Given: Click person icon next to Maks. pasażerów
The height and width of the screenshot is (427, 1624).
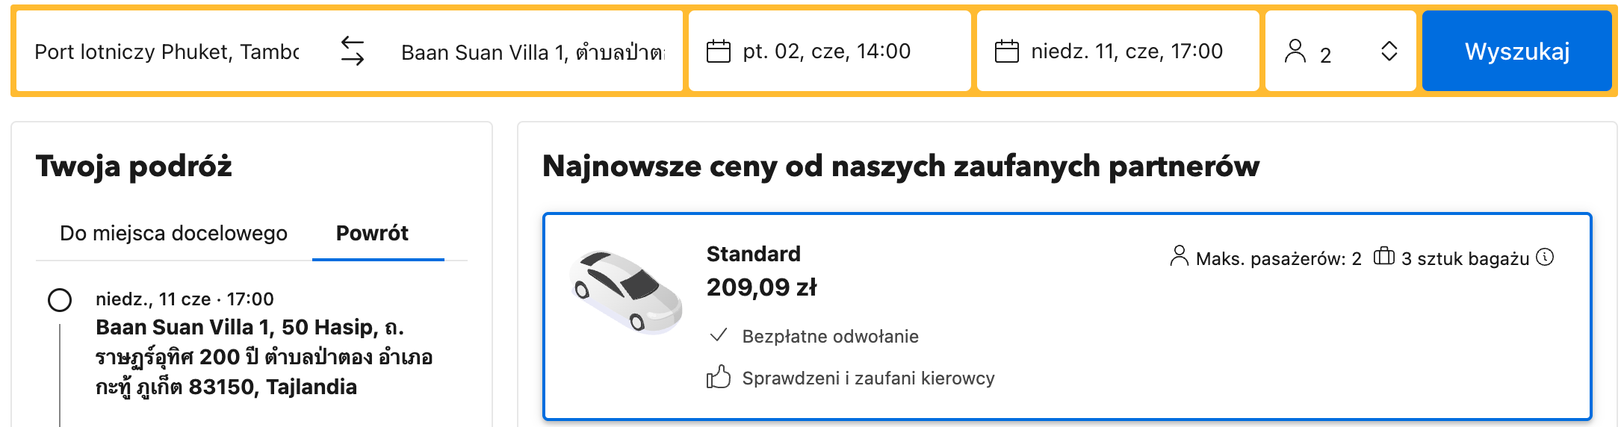Looking at the screenshot, I should coord(1179,256).
